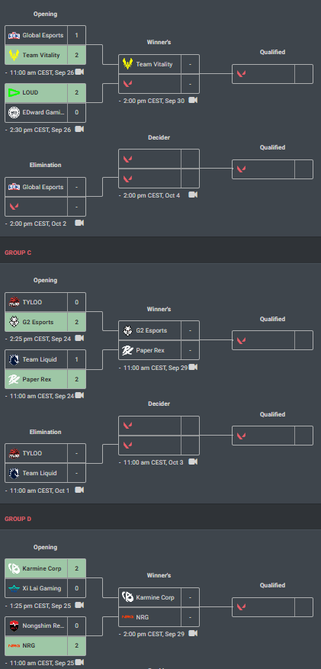Select EDward Gaming team entry

37,112
